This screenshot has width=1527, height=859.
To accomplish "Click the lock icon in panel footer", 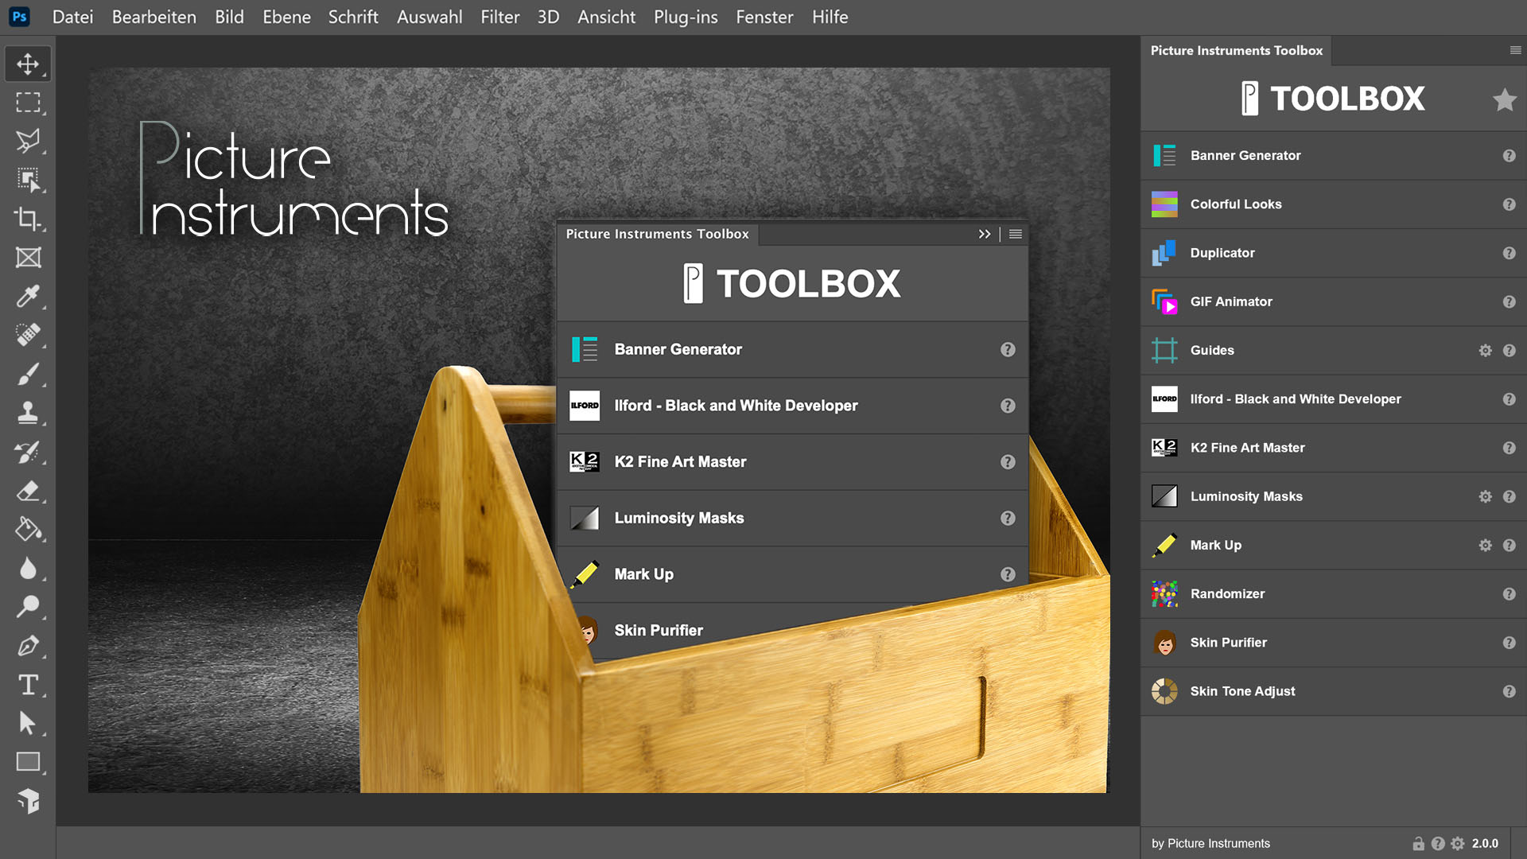I will click(1418, 844).
